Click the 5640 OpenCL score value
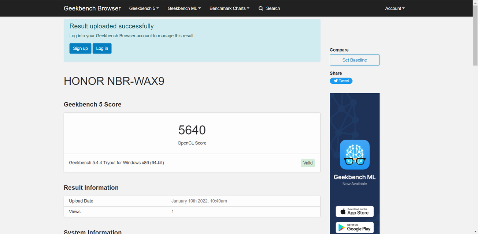The image size is (478, 234). 192,130
